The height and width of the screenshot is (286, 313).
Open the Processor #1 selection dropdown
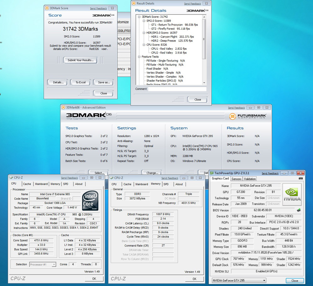point(54,264)
